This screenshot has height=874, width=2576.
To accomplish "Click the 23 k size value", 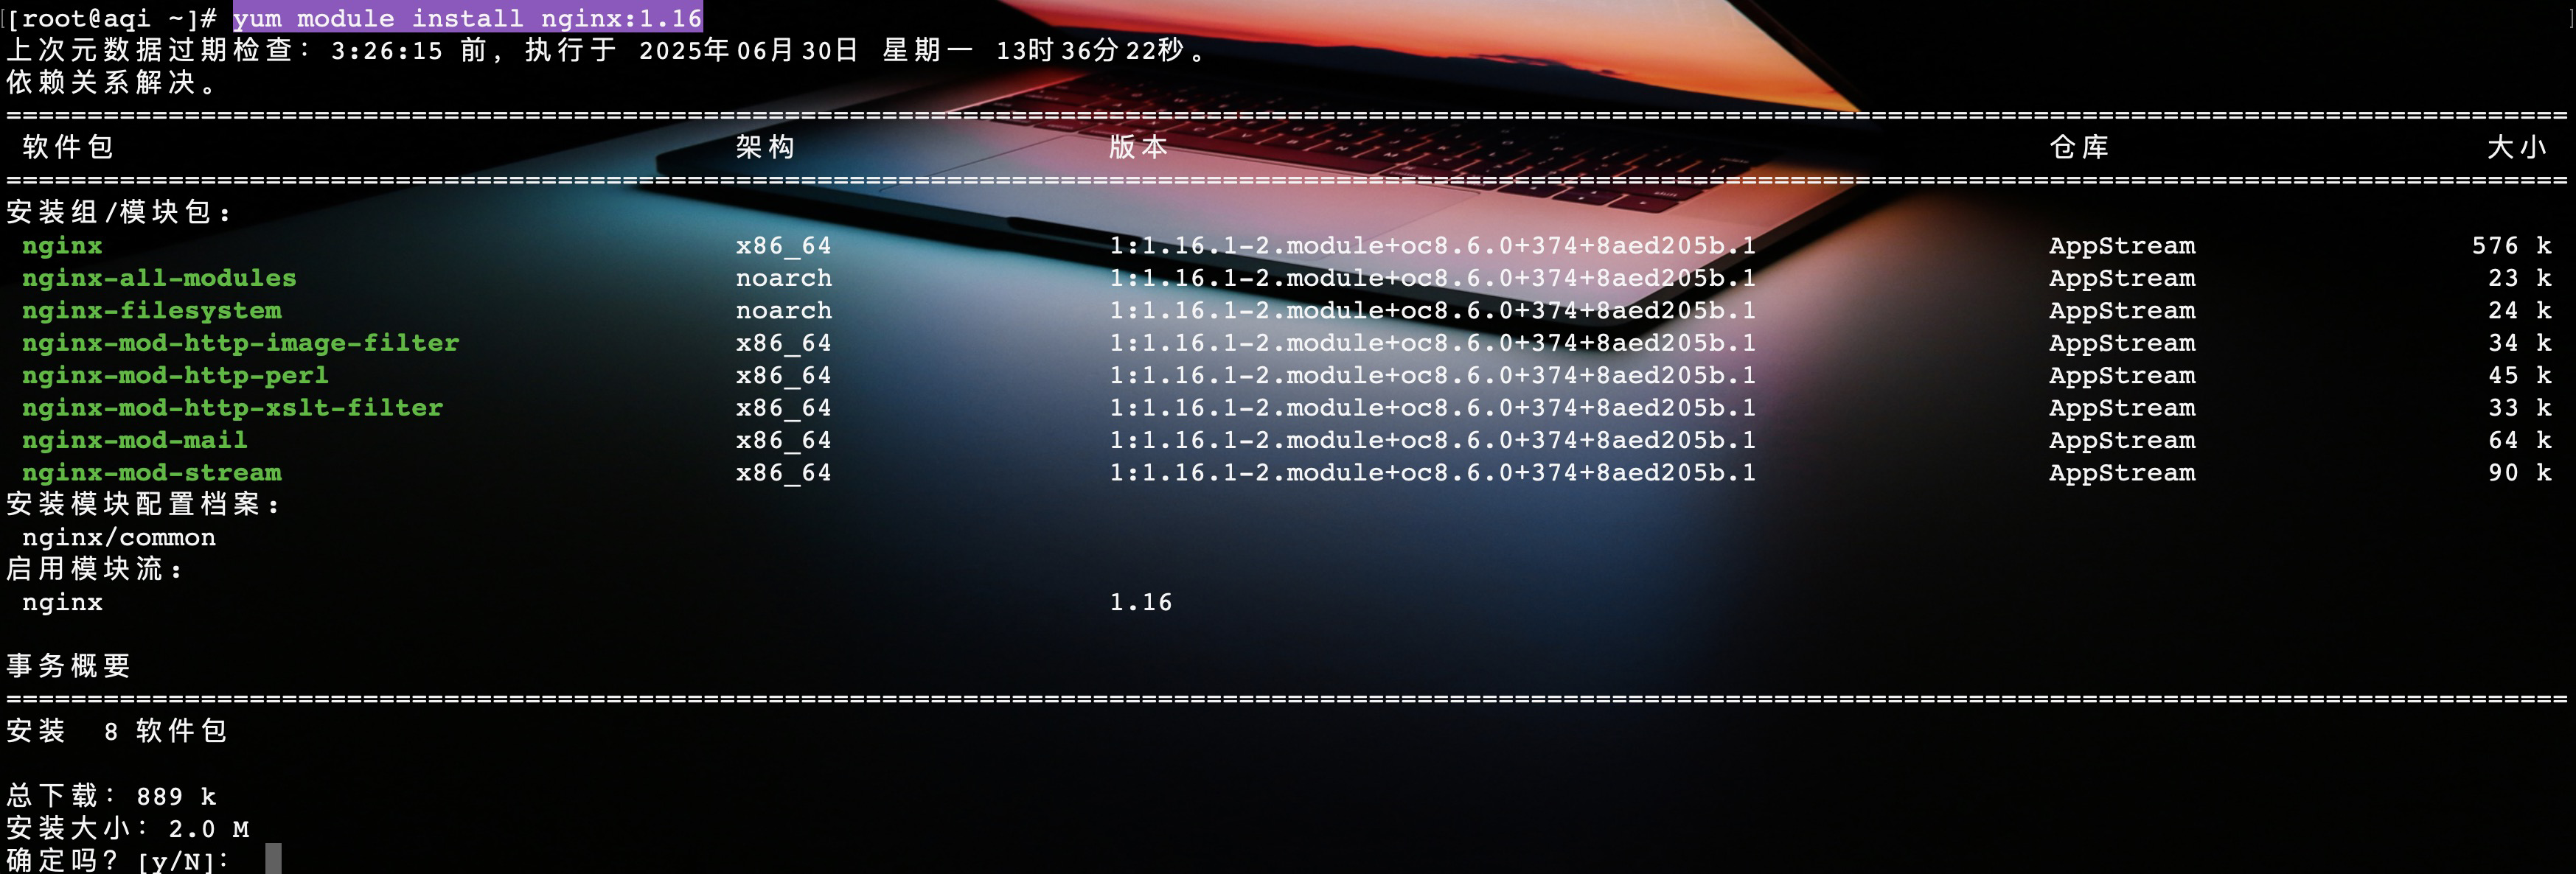I will point(2520,277).
